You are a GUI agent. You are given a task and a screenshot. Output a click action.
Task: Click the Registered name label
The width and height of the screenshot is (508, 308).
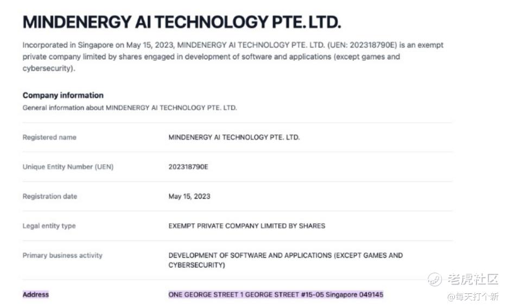pos(49,137)
